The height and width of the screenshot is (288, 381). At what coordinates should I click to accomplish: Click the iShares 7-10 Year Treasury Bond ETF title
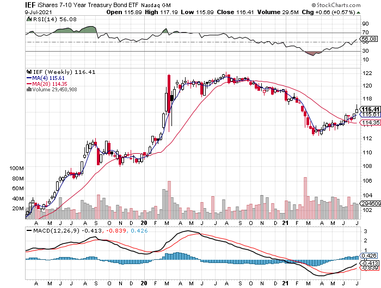tap(88, 5)
